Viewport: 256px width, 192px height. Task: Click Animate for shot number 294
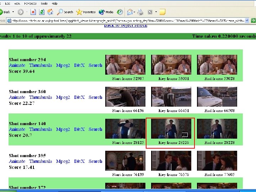(x=17, y=65)
